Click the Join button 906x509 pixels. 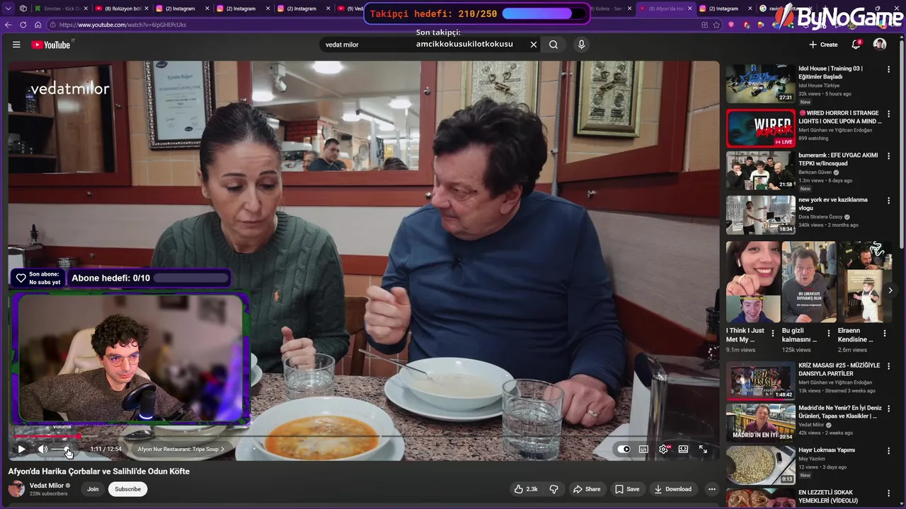point(93,489)
